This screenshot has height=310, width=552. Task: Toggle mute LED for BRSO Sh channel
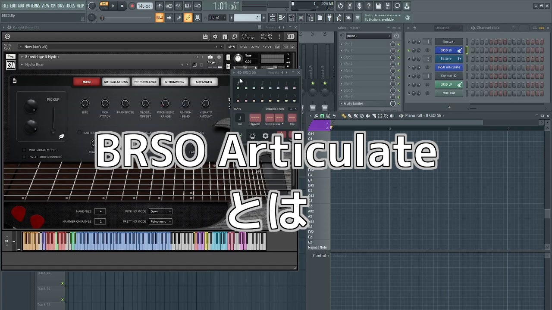(409, 50)
